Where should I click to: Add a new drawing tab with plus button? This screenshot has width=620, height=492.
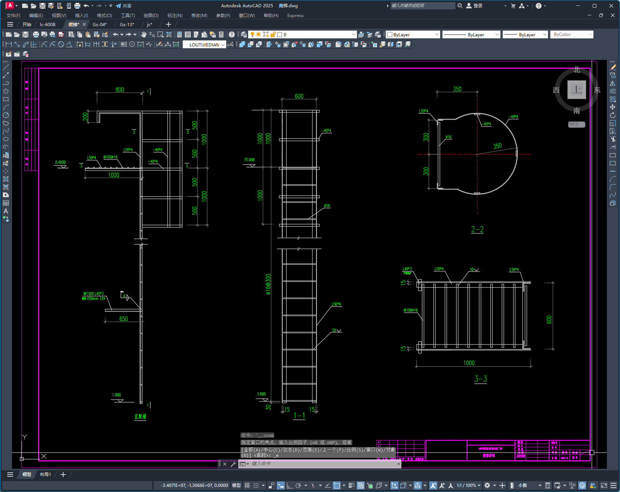point(169,24)
